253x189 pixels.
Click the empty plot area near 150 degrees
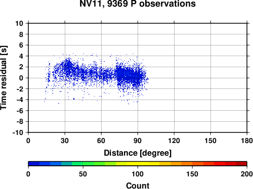point(210,78)
